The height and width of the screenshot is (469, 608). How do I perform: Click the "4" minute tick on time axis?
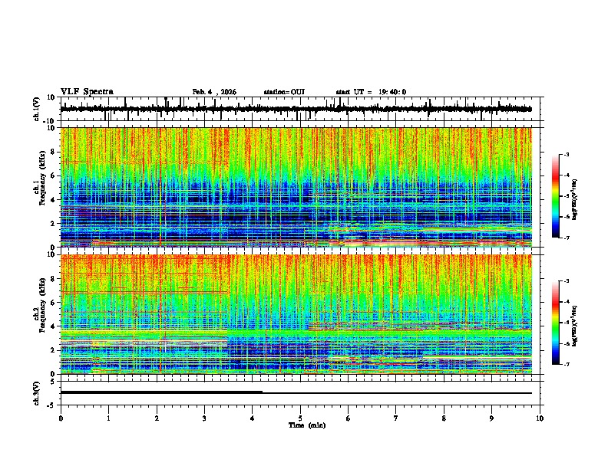(253, 418)
